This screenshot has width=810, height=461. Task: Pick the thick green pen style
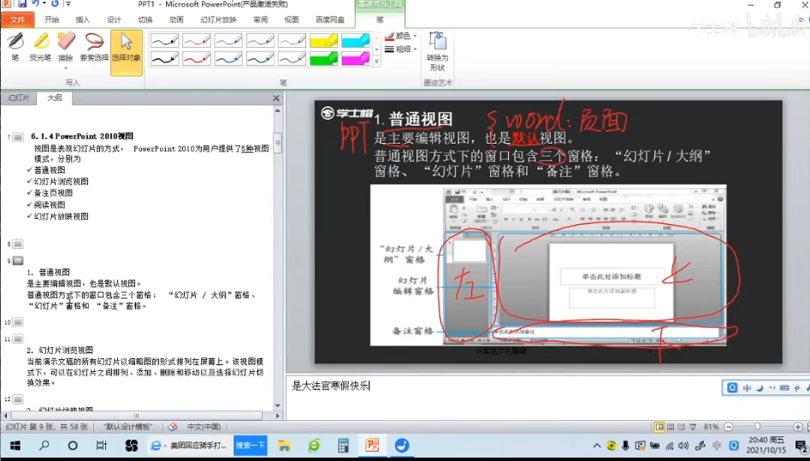point(260,58)
